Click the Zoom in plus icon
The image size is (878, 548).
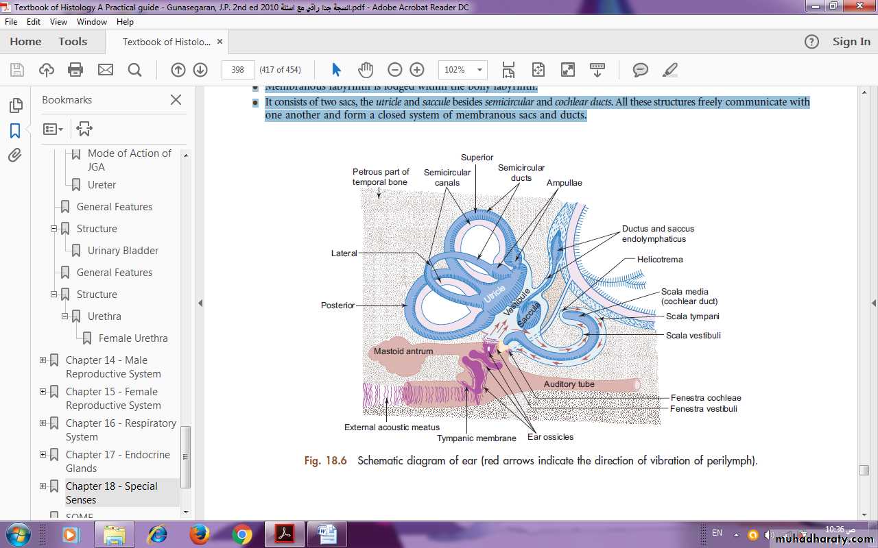coord(417,69)
